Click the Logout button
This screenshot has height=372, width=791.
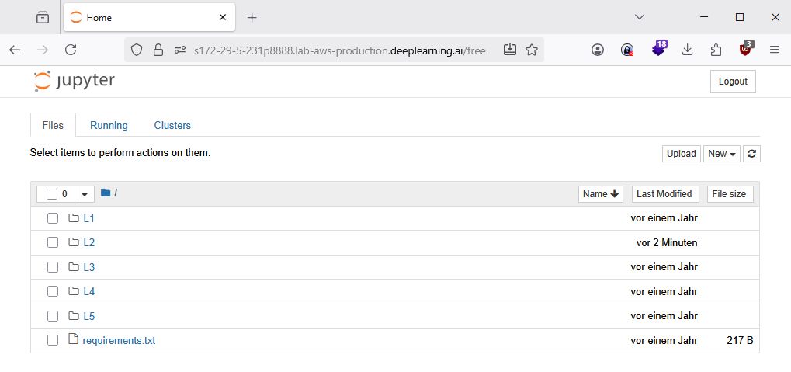(732, 82)
